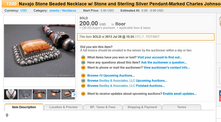Advance thumbnails with the blue double-chevron arrow
This screenshot has width=221, height=122.
coord(74,95)
